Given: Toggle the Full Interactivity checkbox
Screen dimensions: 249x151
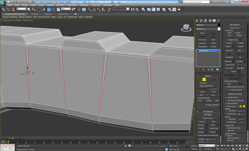Looking at the screenshot, I should pos(229,90).
